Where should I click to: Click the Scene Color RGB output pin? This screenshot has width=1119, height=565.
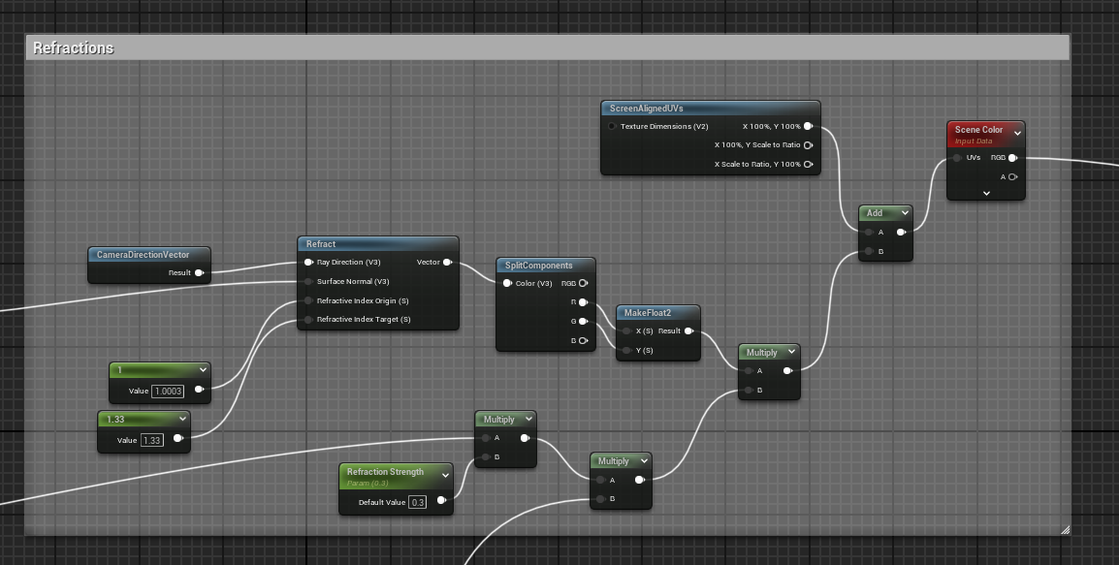coord(1012,158)
